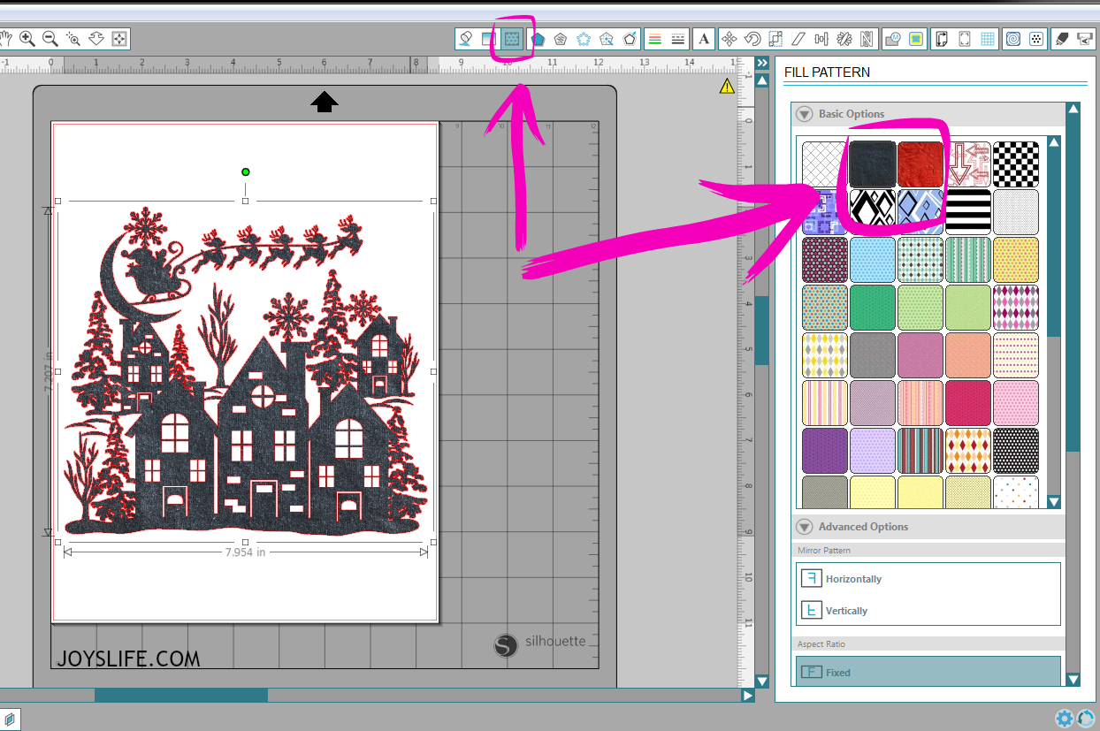Select the crosshatch line pattern swatch
The width and height of the screenshot is (1100, 731).
tap(825, 164)
